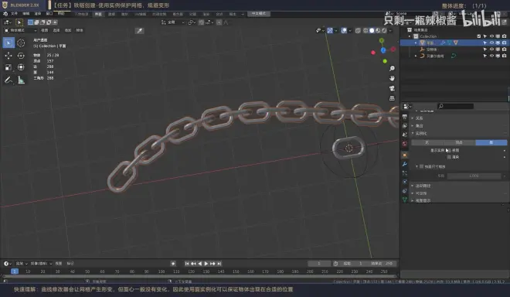Toggle eye visibility for the Collection row
This screenshot has height=297, width=510.
(x=491, y=36)
